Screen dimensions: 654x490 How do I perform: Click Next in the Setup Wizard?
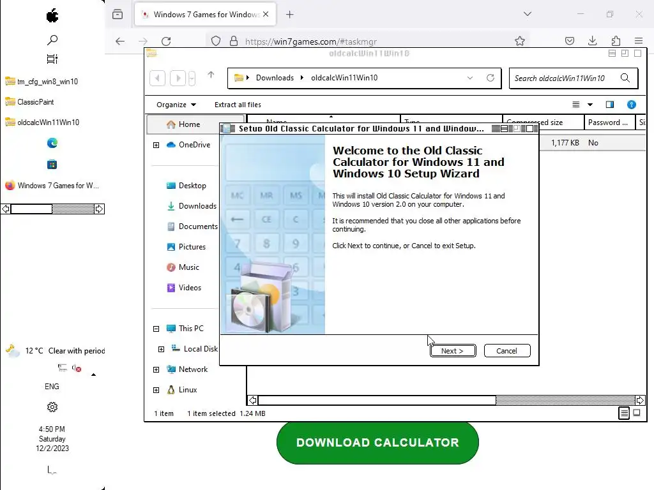click(x=453, y=351)
